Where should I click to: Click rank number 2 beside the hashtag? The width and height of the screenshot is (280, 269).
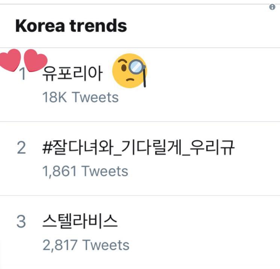click(21, 147)
